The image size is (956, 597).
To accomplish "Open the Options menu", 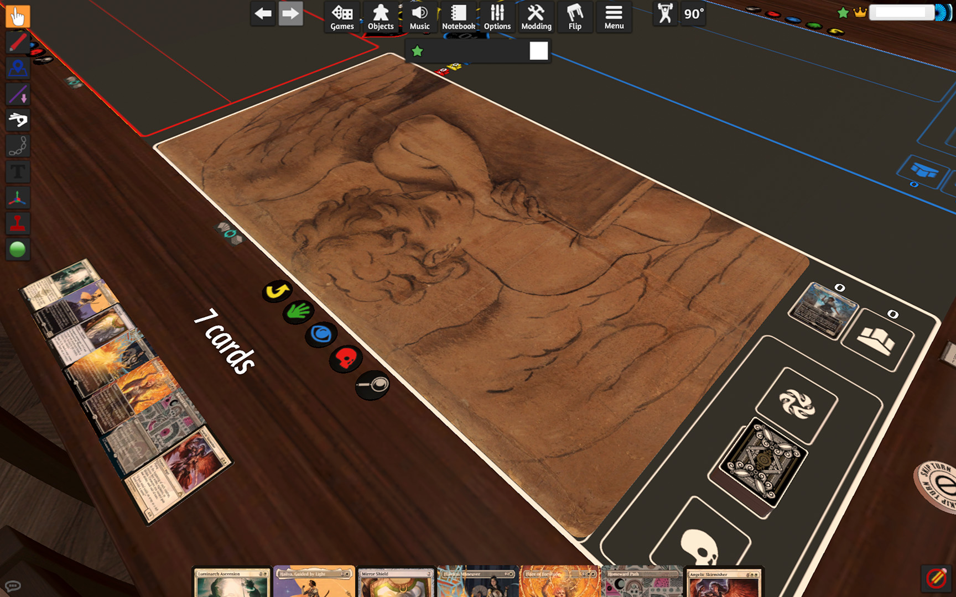I will pos(497,17).
